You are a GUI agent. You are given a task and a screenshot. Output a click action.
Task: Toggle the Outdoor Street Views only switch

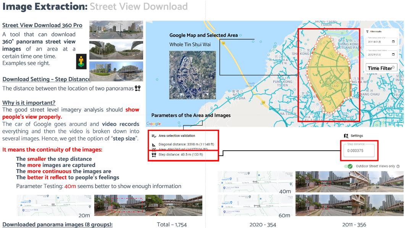pyautogui.click(x=349, y=166)
